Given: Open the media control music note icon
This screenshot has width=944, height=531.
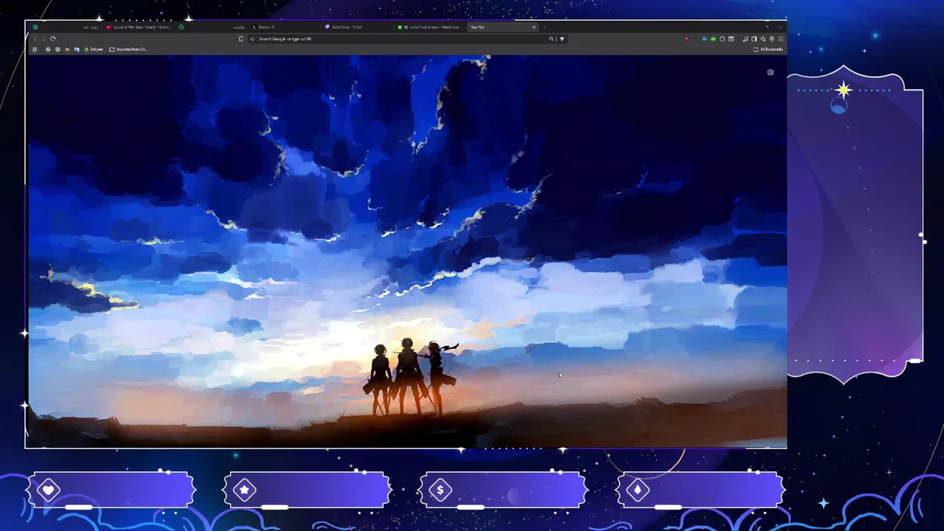Looking at the screenshot, I should coord(745,38).
